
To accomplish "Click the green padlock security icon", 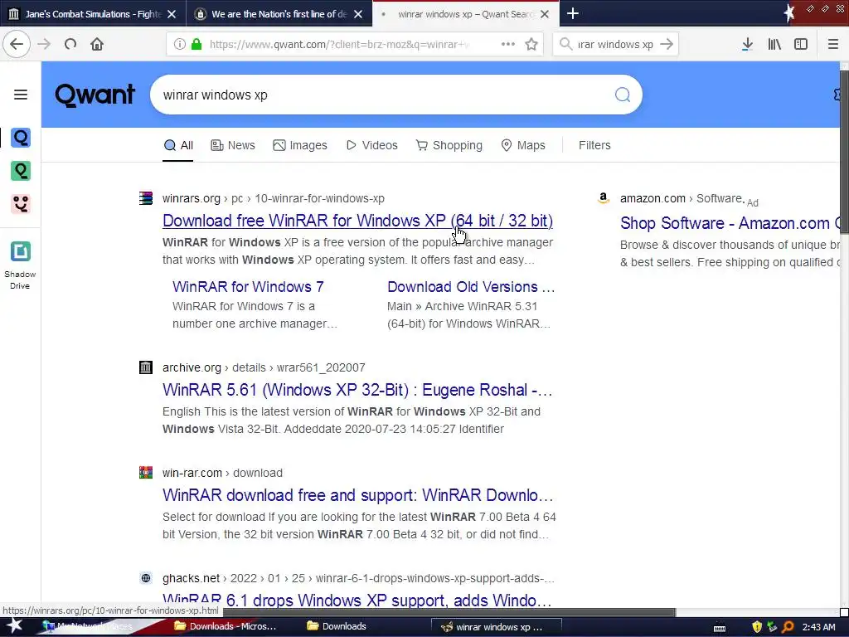I will tap(196, 44).
